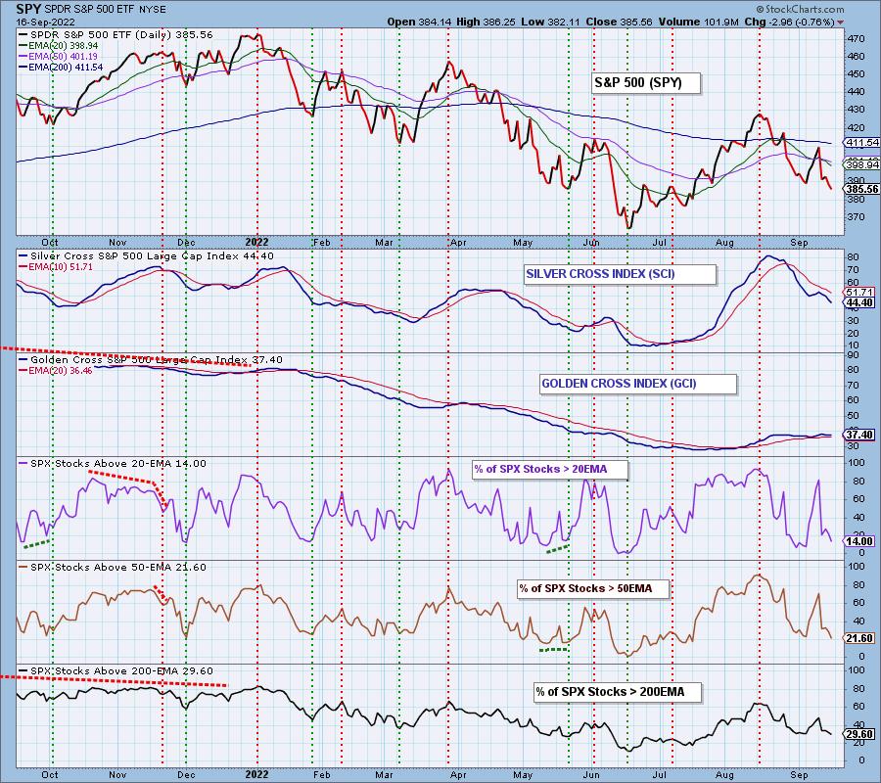Image resolution: width=881 pixels, height=783 pixels.
Task: Select the % of SPX Stocks > 50EMA annotation
Action: click(593, 588)
